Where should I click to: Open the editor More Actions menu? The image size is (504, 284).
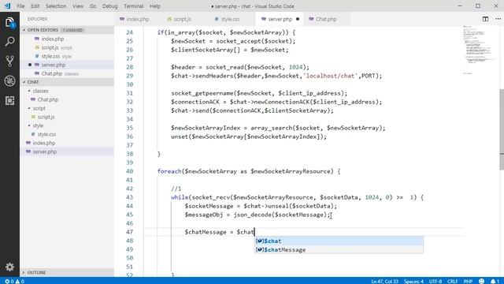498,19
